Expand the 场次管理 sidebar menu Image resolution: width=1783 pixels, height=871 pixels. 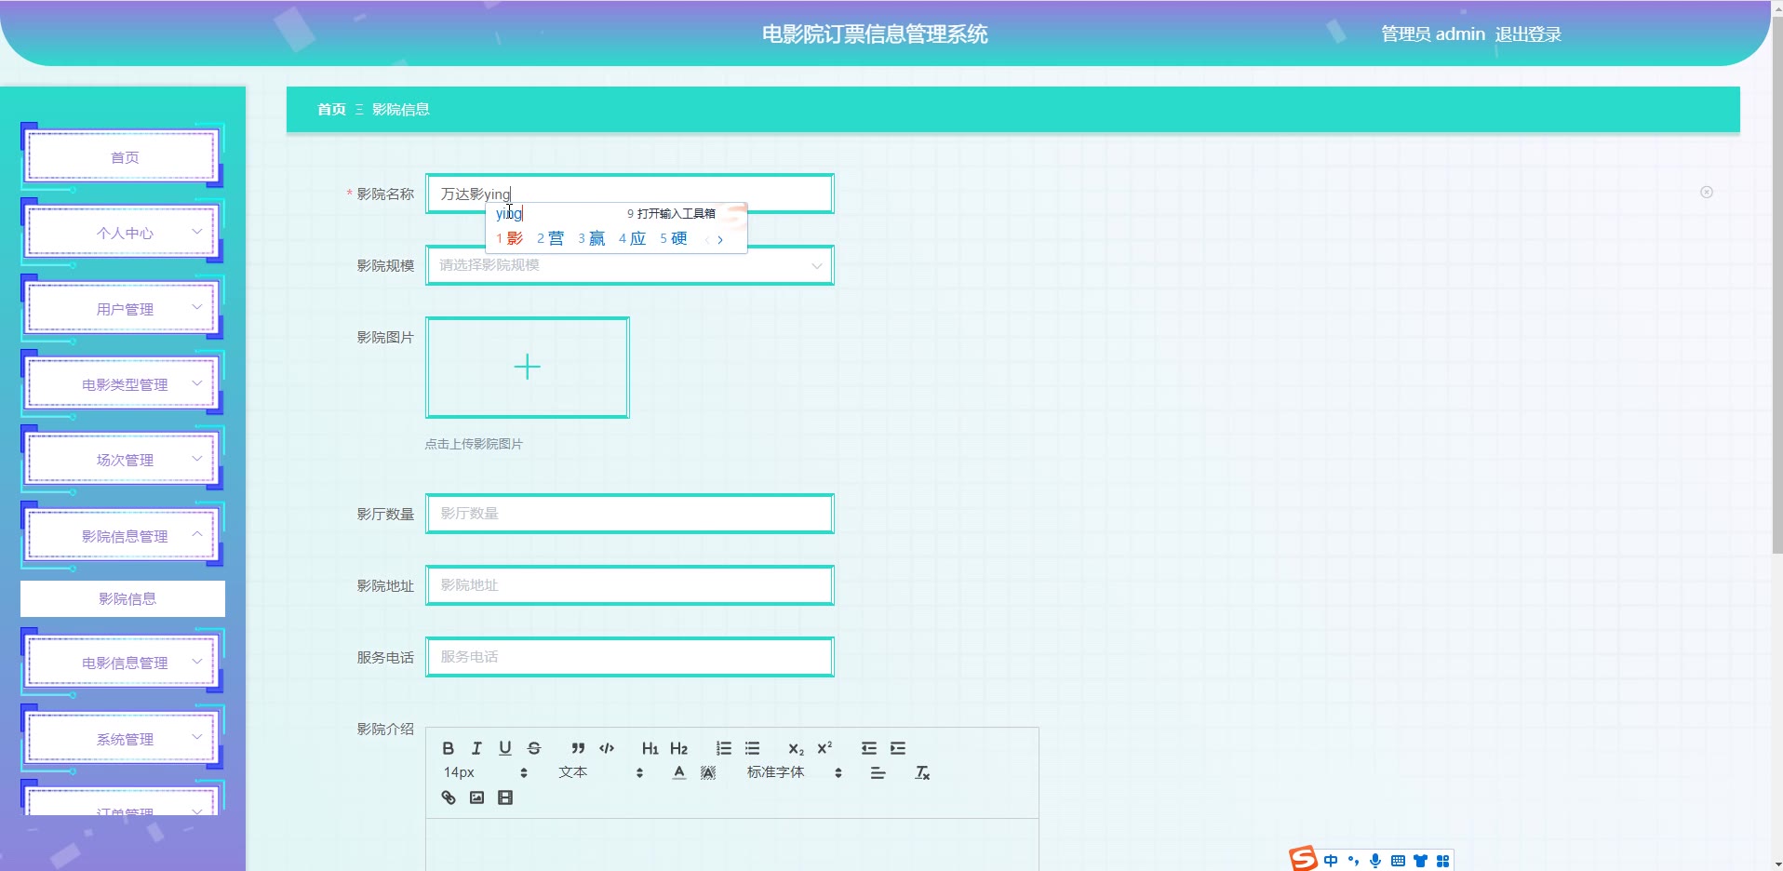pos(123,460)
